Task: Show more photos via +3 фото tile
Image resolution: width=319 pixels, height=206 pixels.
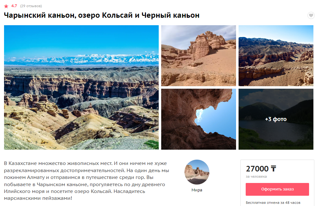Action: pos(276,119)
